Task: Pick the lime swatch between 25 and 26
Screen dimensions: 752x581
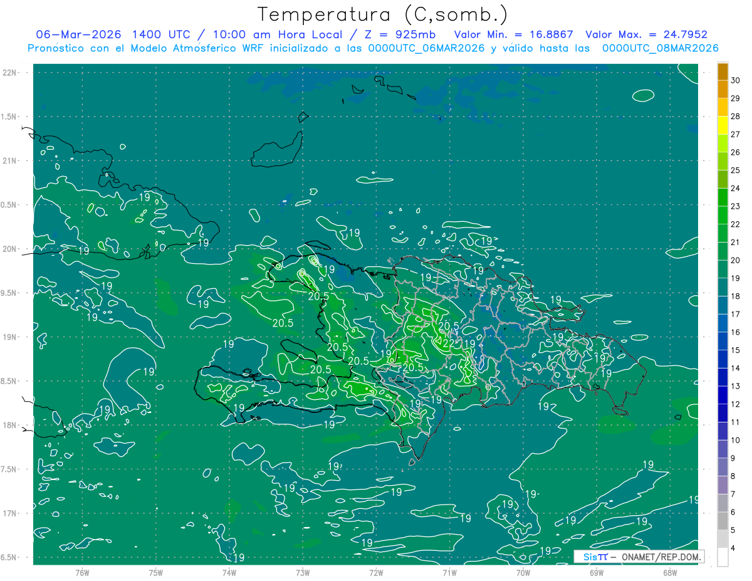Action: (723, 162)
